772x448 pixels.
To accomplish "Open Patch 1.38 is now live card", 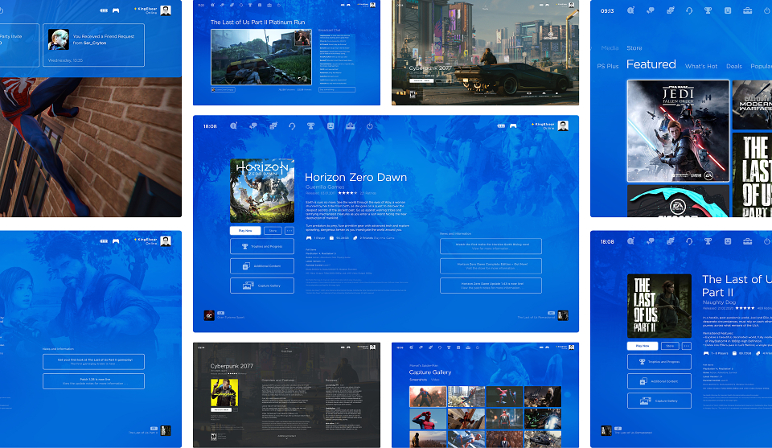I will click(x=93, y=381).
